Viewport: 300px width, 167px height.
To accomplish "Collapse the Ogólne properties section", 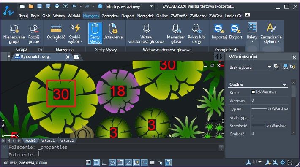I will pos(284,84).
